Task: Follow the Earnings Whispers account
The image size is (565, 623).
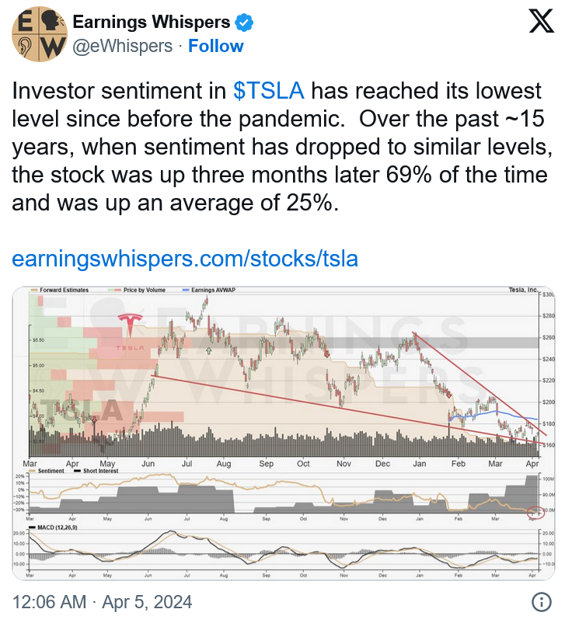Action: 215,46
